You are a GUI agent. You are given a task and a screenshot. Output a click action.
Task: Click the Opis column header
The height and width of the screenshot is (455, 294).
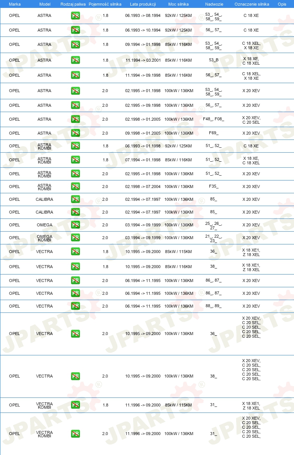282,4
